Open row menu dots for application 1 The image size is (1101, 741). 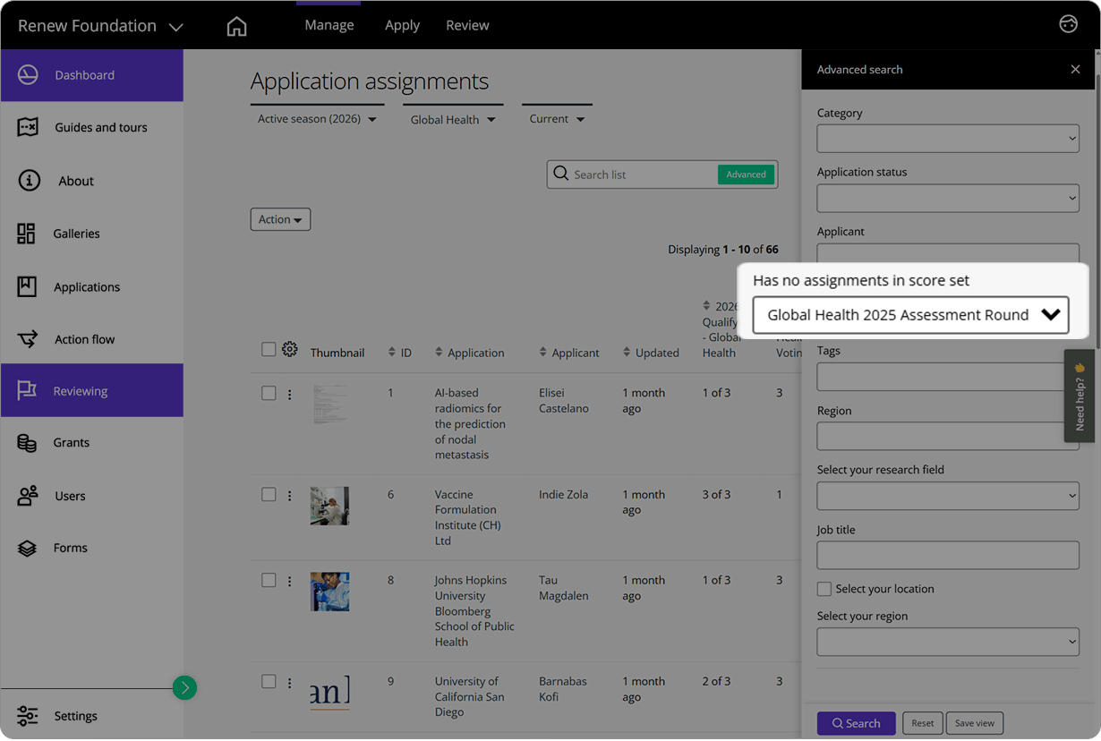coord(289,394)
